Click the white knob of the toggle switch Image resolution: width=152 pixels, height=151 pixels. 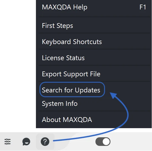pyautogui.click(x=106, y=142)
